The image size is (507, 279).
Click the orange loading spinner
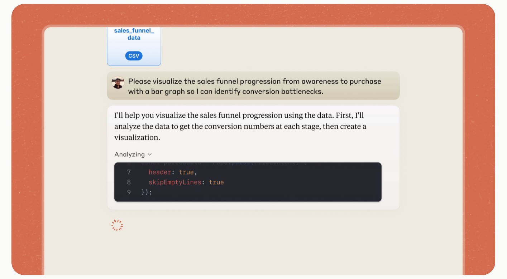117,225
